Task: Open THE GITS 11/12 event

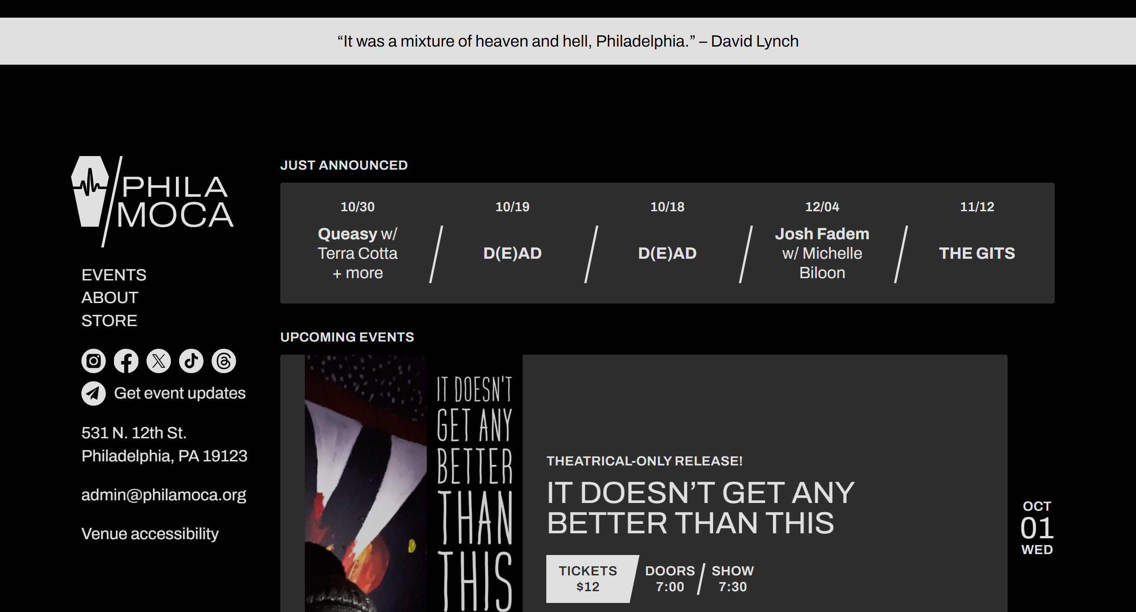Action: pyautogui.click(x=977, y=243)
